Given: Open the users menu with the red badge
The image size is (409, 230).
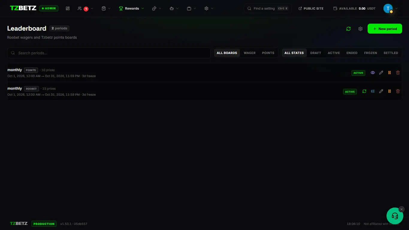Looking at the screenshot, I should pos(85,8).
